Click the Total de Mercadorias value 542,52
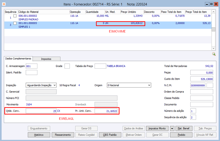The width and height of the screenshot is (220, 141). [209, 66]
